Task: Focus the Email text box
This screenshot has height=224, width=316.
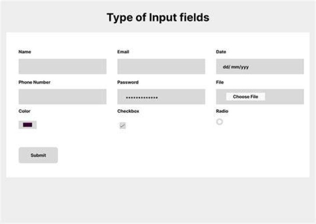Action: point(161,66)
